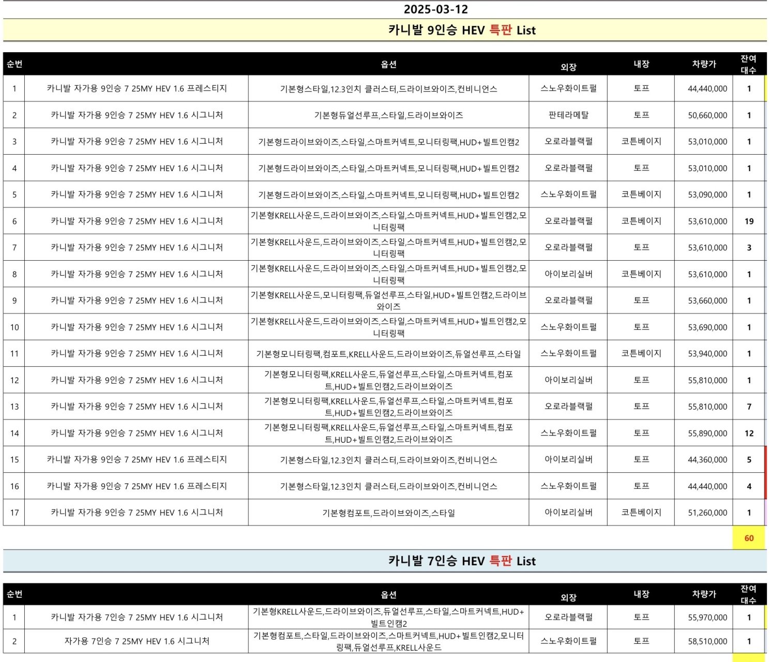771x662 pixels.
Task: Click the price 44,440,000 in 9인승 row 16
Action: point(707,486)
